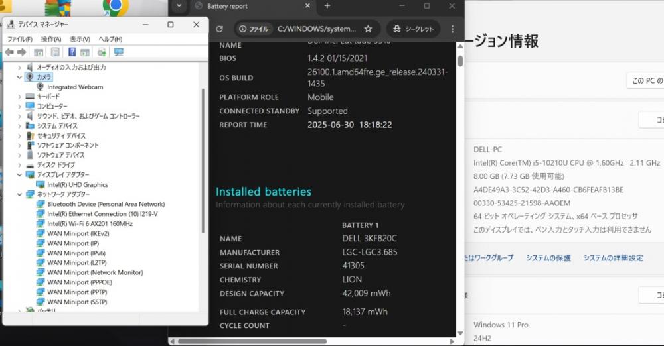Open the ファイル(F) menu in Device Manager
The height and width of the screenshot is (346, 664).
point(20,39)
